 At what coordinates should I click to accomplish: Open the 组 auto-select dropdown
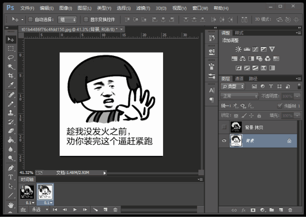(67, 20)
